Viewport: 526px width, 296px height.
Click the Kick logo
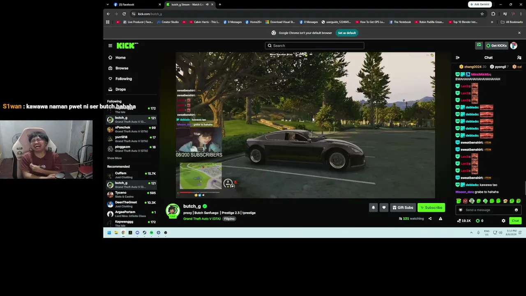click(127, 46)
